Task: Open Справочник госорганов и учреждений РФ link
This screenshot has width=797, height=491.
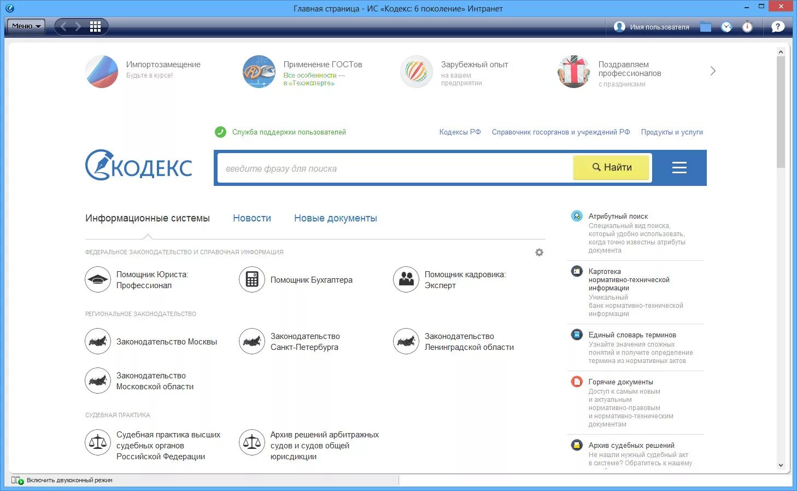Action: click(x=561, y=132)
